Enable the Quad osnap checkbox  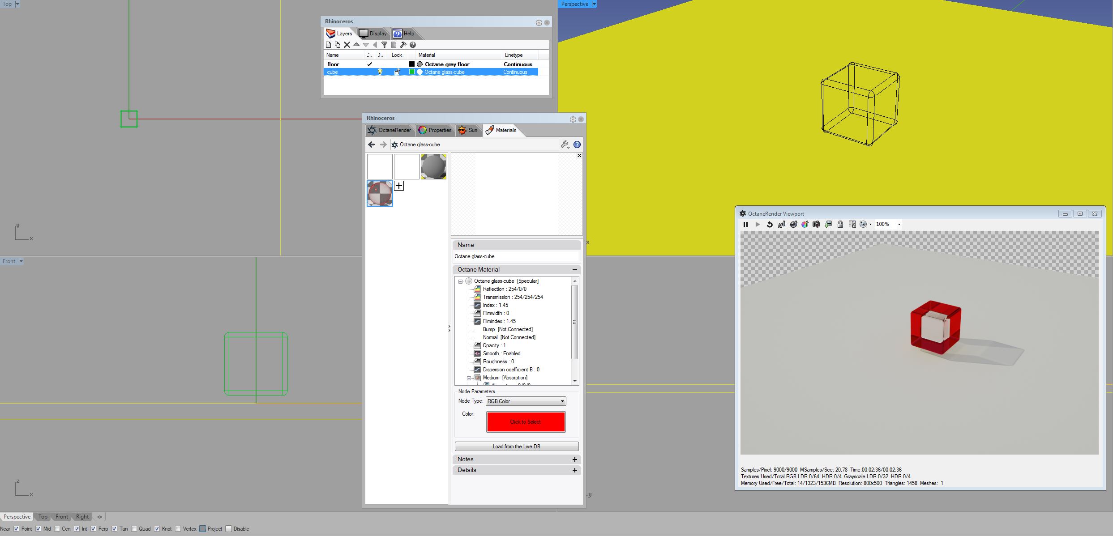pyautogui.click(x=134, y=529)
